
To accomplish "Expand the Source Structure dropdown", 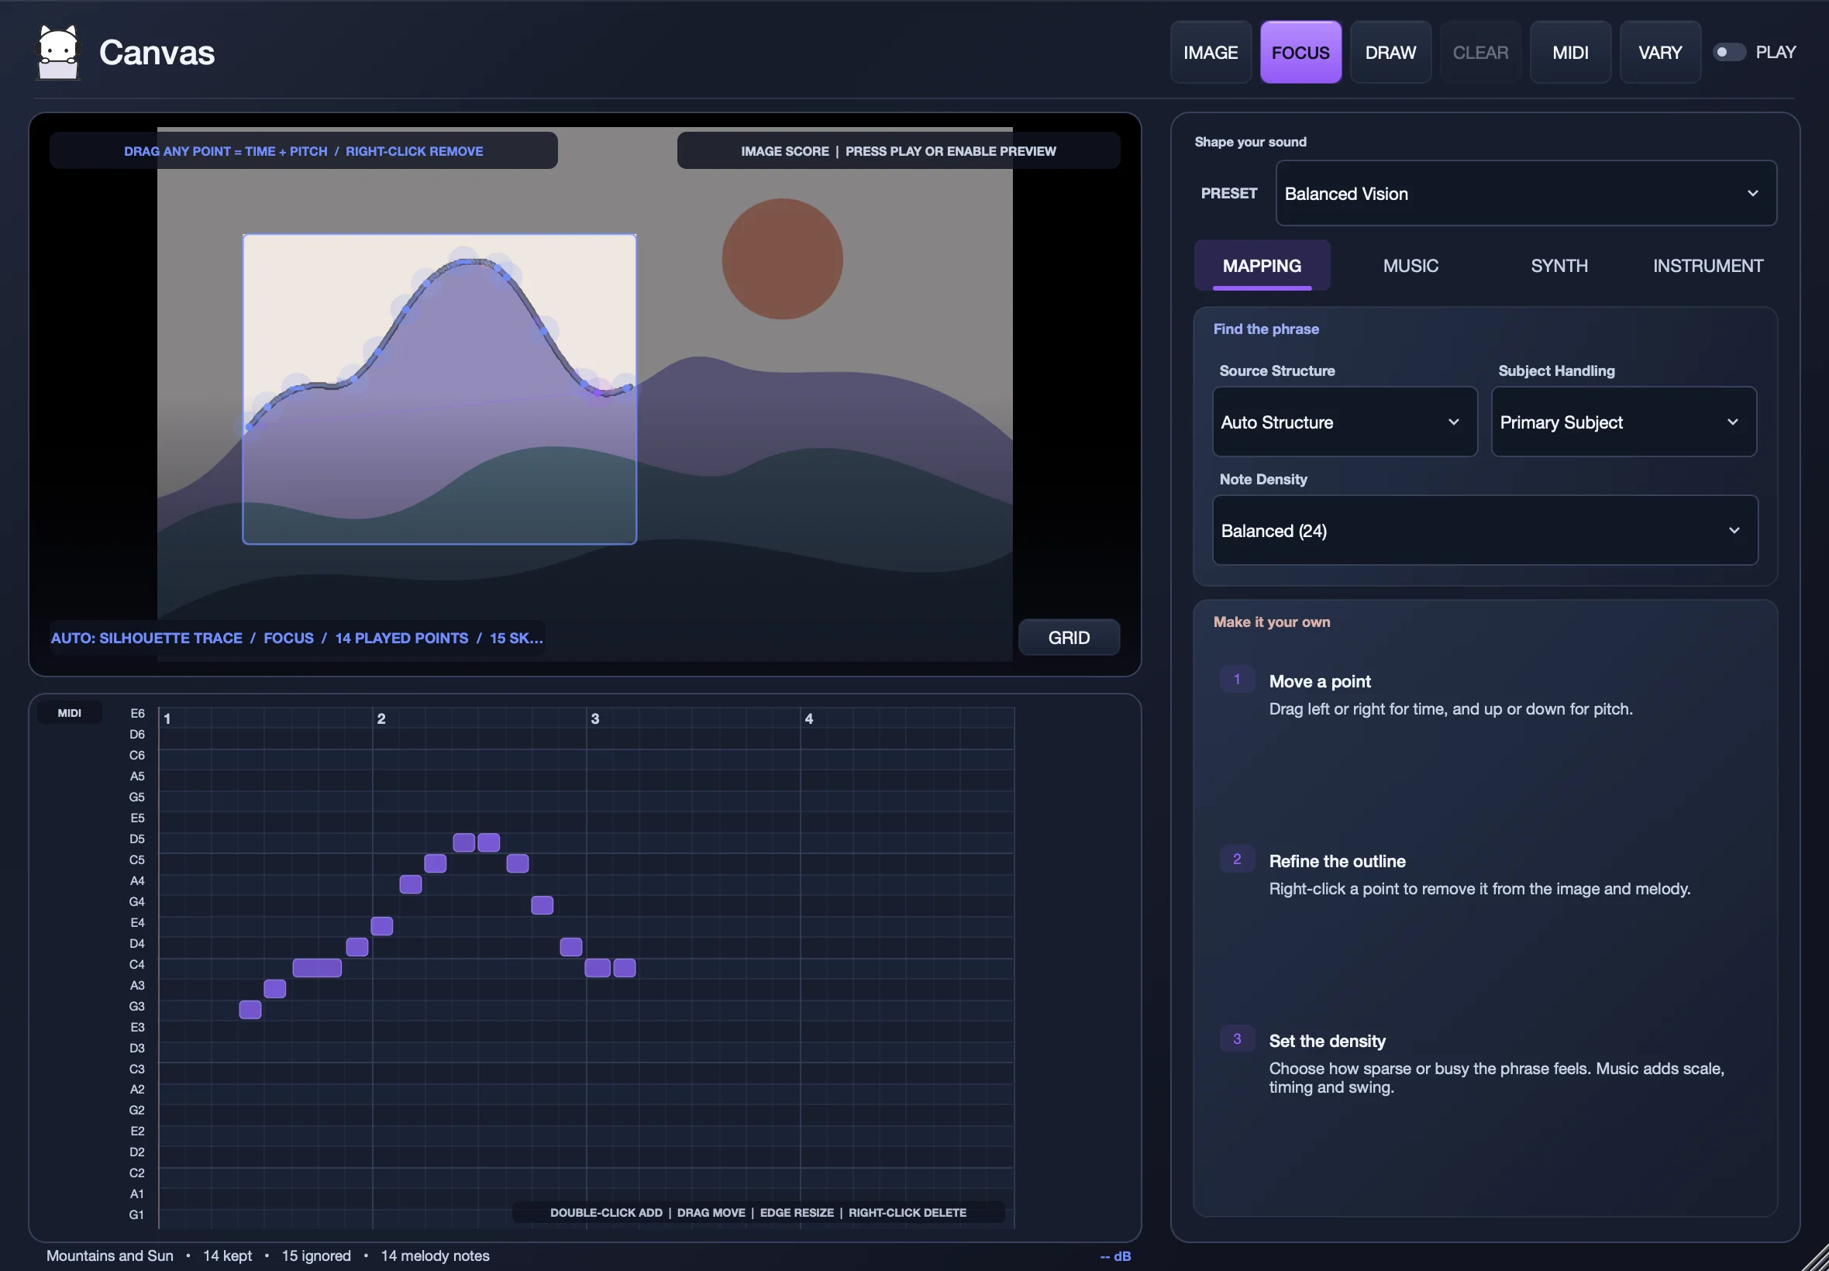I will tap(1345, 422).
